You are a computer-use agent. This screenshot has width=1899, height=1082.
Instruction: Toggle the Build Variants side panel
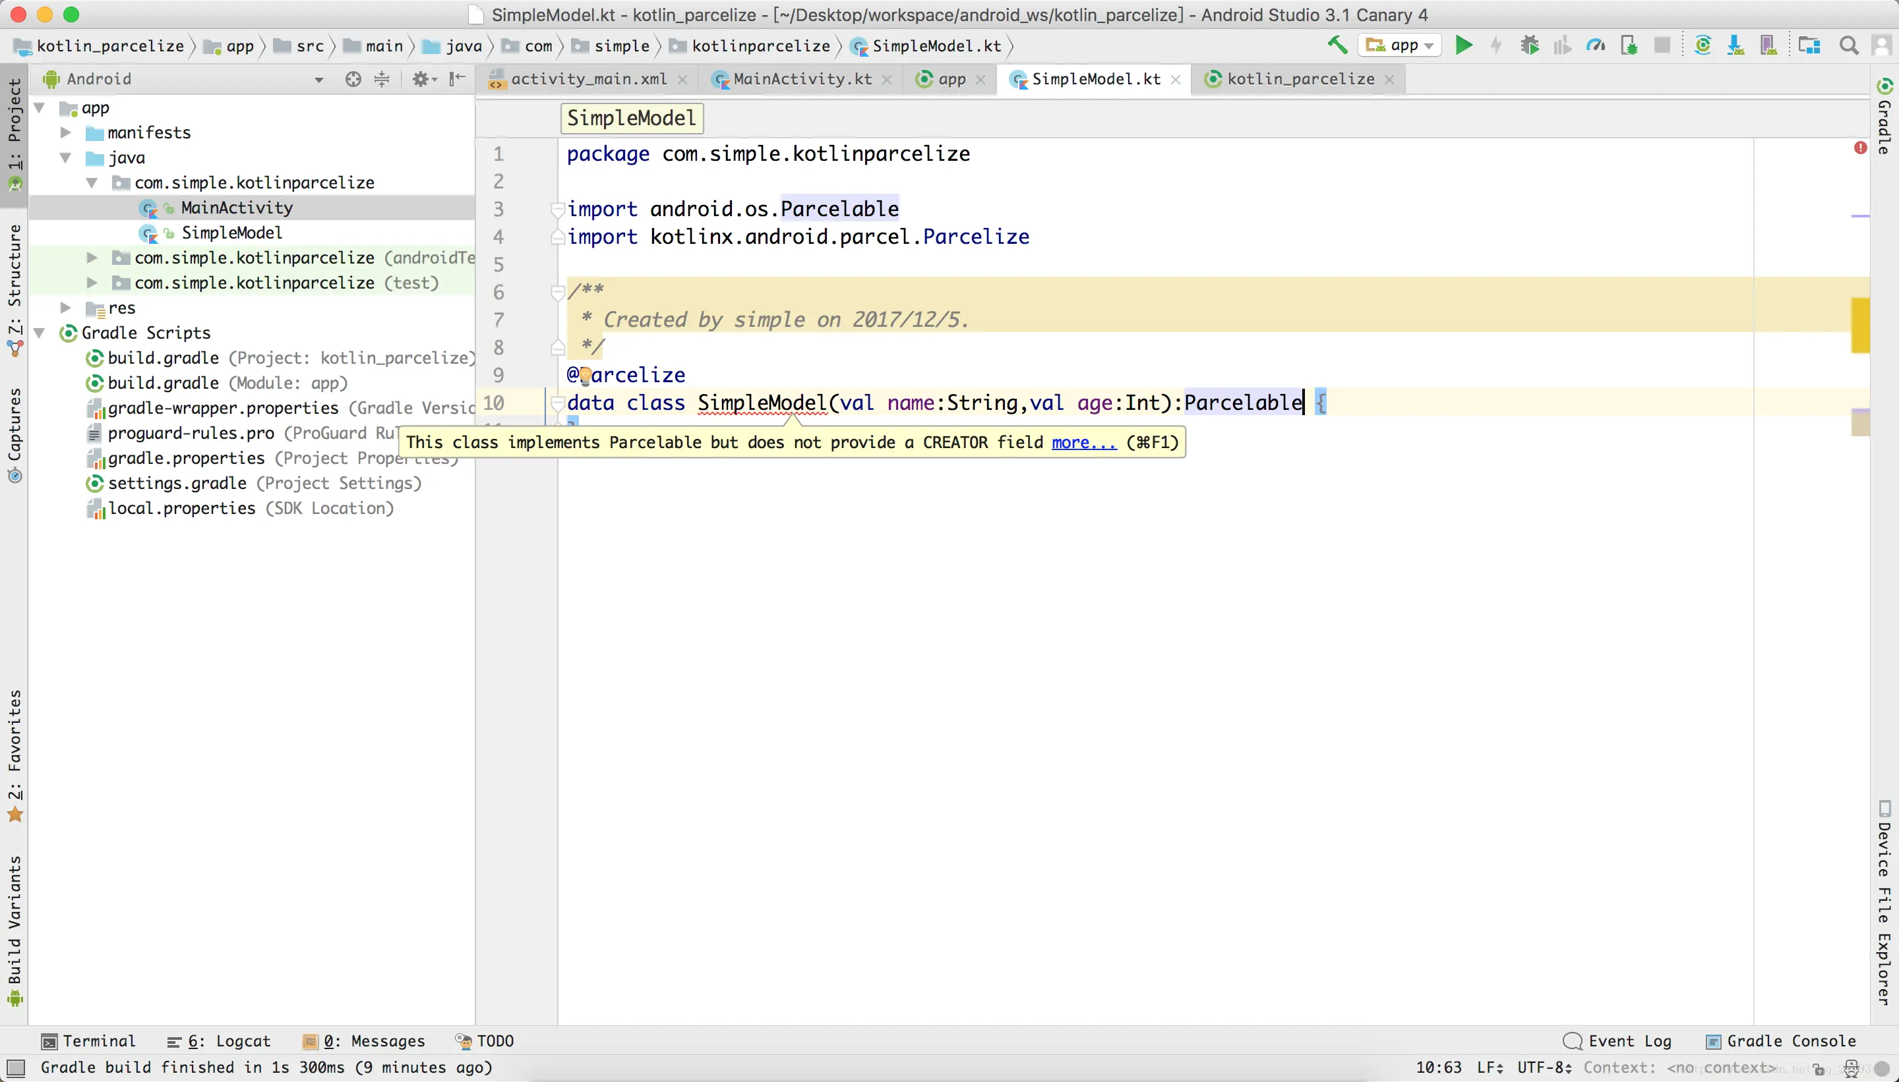[x=14, y=925]
